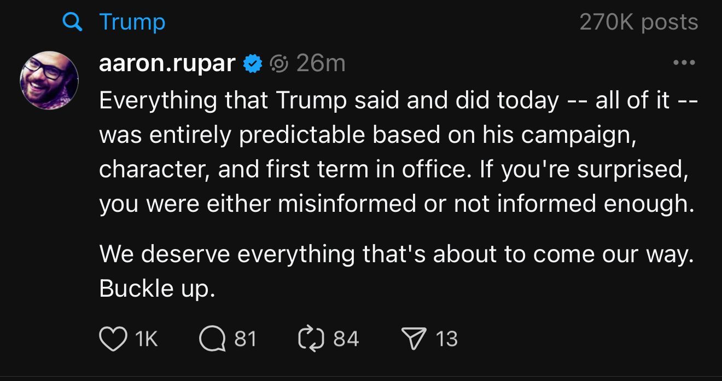Click the fediverse sharing icon
This screenshot has height=381, width=722.
279,64
